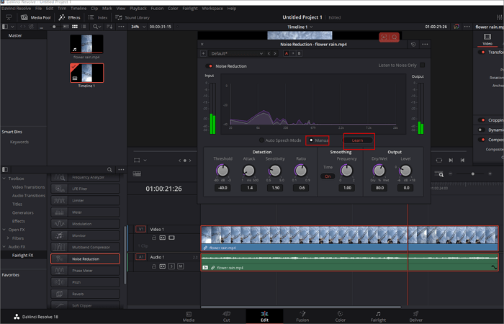This screenshot has height=324, width=504.
Task: Open effects library options menu
Action: point(121,169)
